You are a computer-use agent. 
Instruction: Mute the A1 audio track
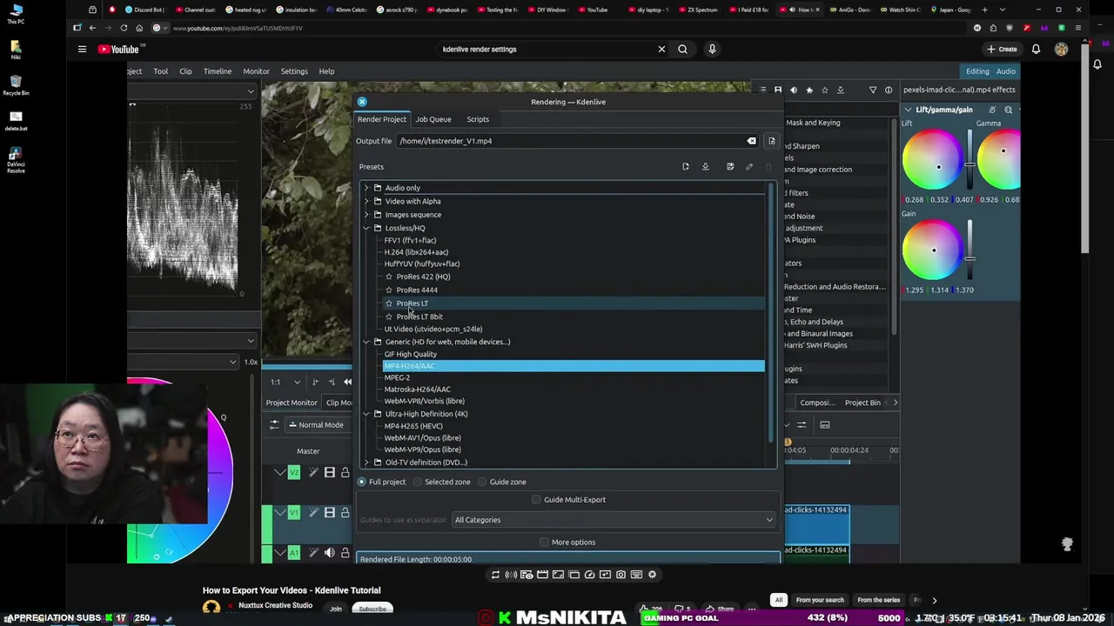click(330, 552)
